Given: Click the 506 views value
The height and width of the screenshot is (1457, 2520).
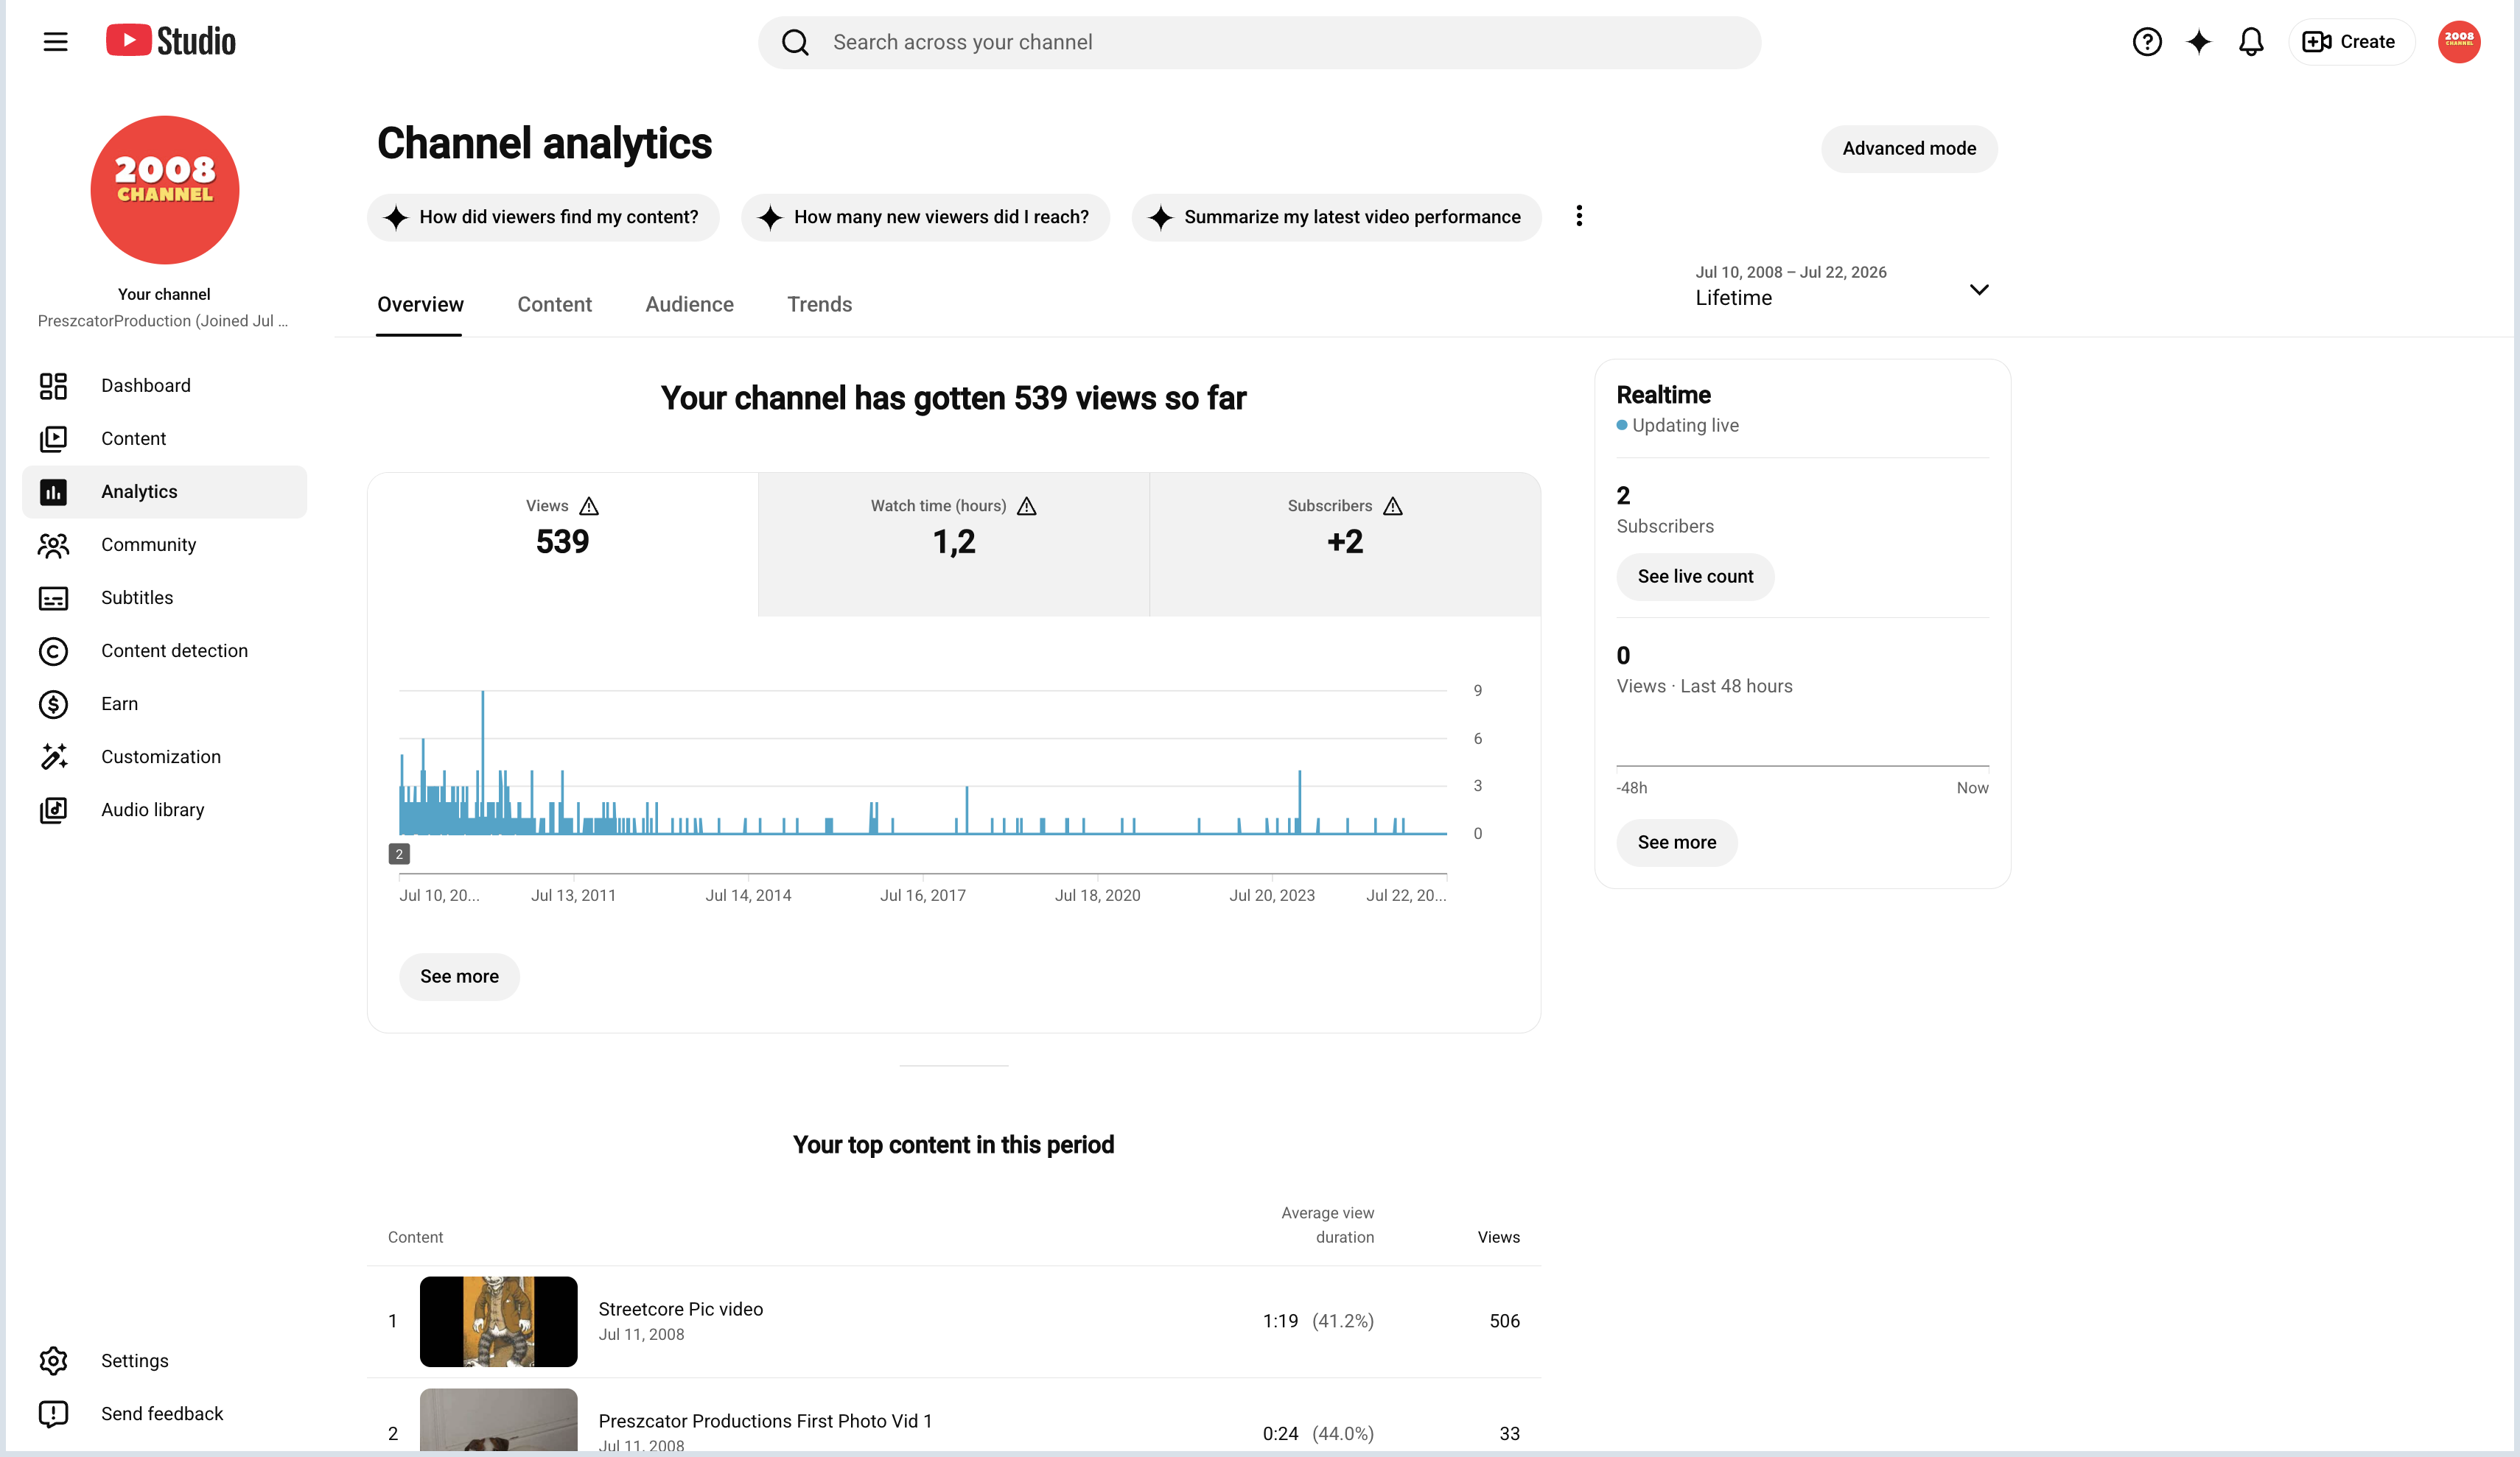Looking at the screenshot, I should pyautogui.click(x=1504, y=1321).
